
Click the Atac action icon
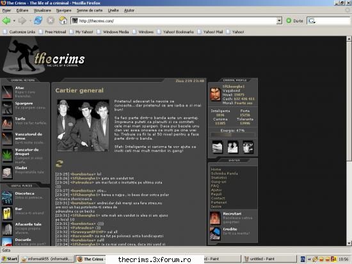click(x=7, y=92)
